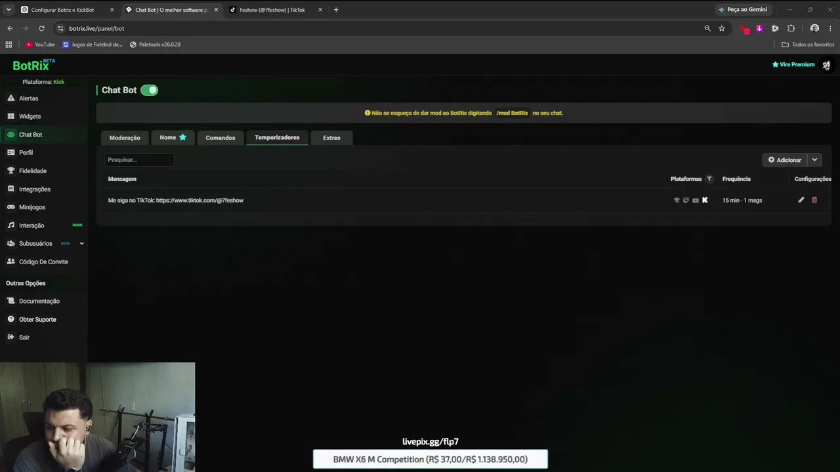Click the Plataforma: Kick label
Viewport: 840px width, 472px height.
43,82
